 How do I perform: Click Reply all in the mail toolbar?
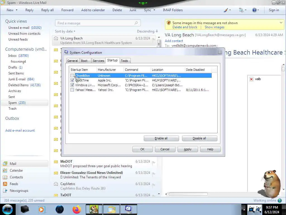[47, 10]
